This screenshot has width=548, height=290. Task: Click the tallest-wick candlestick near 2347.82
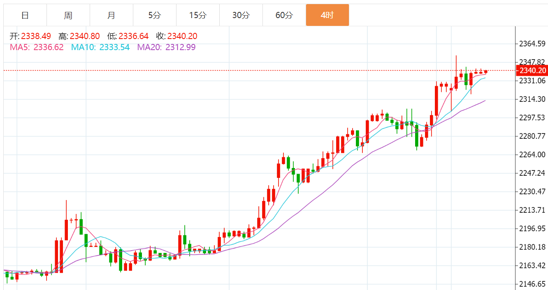coord(456,73)
